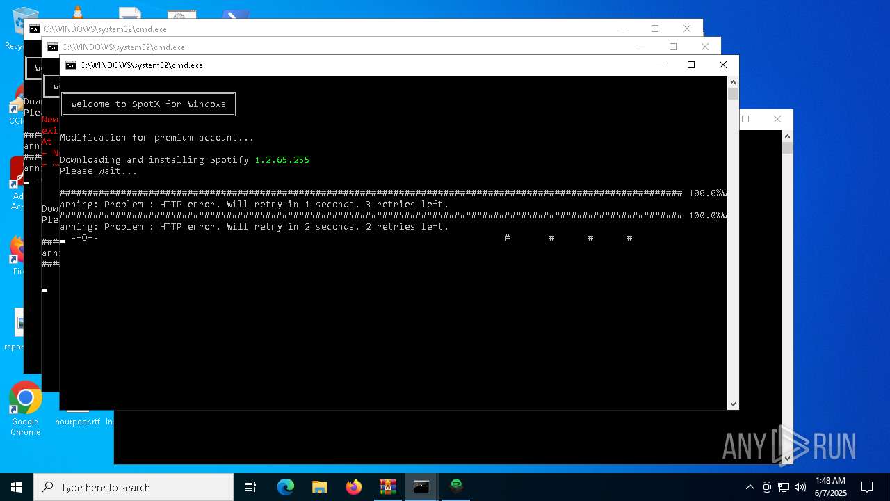This screenshot has height=501, width=890.
Task: Close the rearmost cmd.exe window
Action: click(687, 29)
